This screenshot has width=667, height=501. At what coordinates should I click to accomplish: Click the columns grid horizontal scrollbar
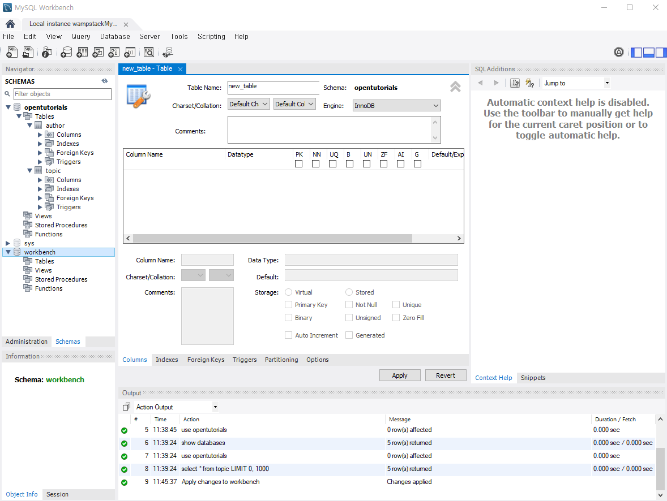tap(272, 239)
